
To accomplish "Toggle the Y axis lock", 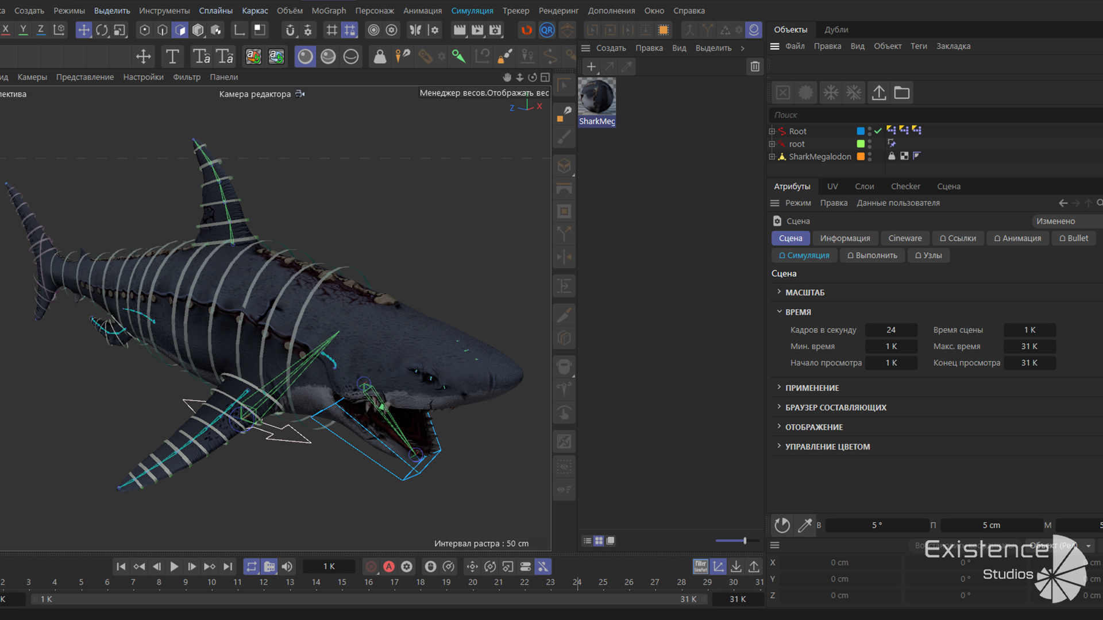I will point(23,30).
